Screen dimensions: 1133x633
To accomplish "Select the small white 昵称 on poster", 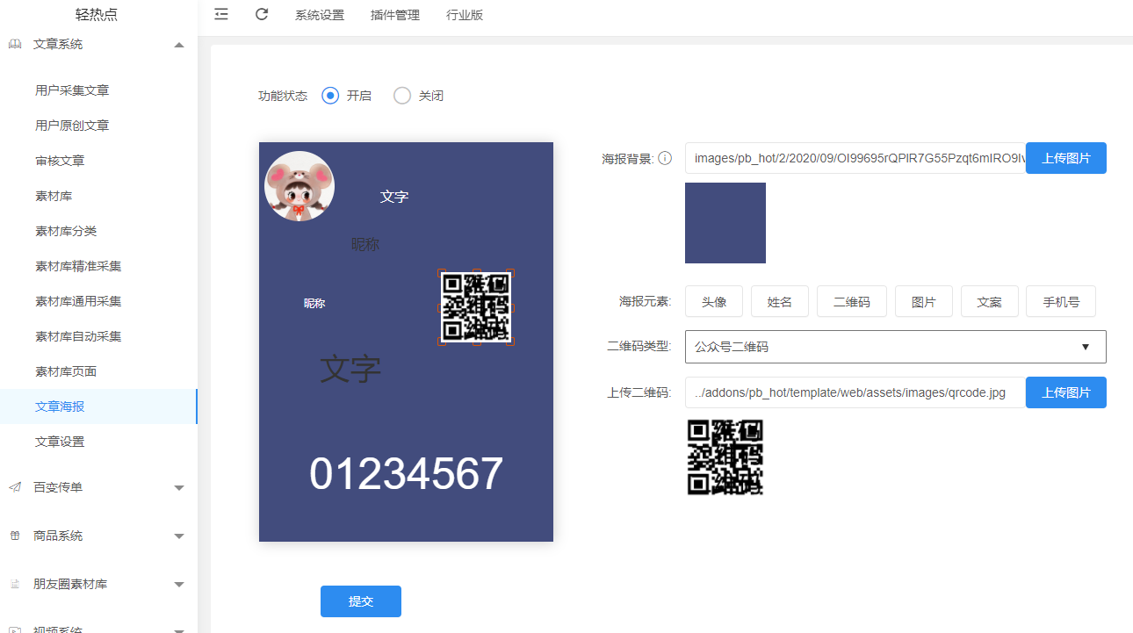I will [314, 304].
